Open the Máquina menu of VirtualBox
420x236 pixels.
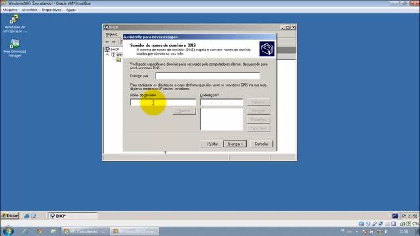click(10, 10)
